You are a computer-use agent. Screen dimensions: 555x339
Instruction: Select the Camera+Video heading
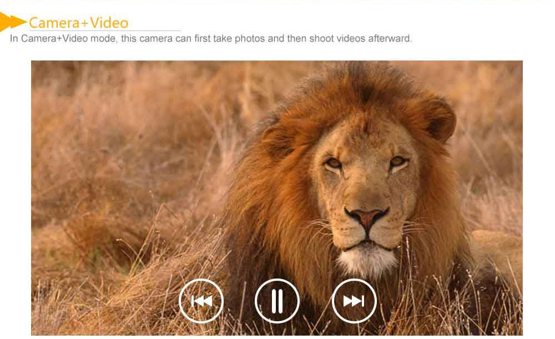click(x=78, y=23)
